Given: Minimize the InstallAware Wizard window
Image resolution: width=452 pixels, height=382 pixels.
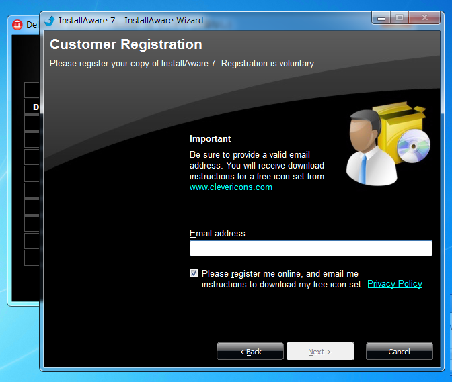Looking at the screenshot, I should (381, 18).
